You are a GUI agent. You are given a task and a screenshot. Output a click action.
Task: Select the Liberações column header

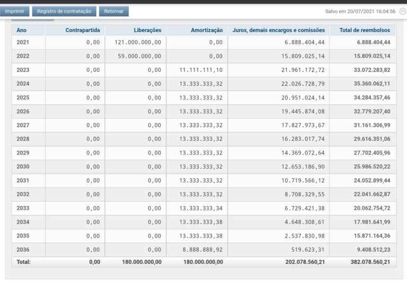point(147,30)
